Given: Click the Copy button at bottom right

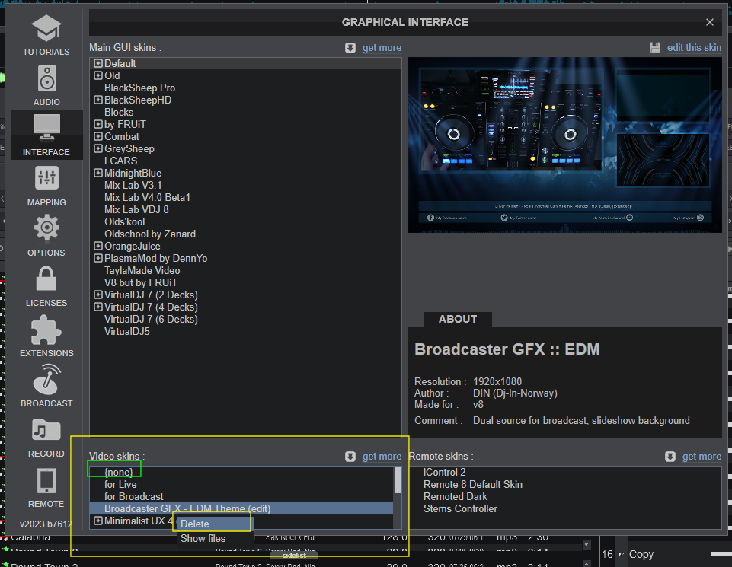Looking at the screenshot, I should pyautogui.click(x=641, y=554).
